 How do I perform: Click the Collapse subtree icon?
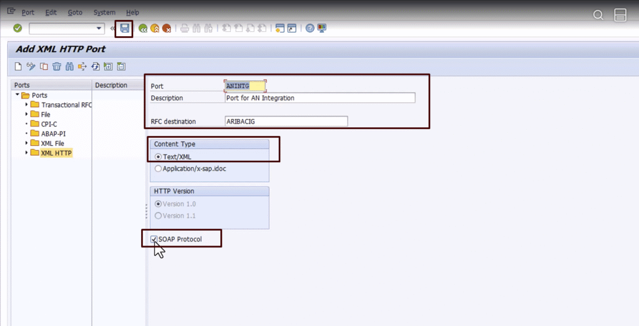pos(121,66)
